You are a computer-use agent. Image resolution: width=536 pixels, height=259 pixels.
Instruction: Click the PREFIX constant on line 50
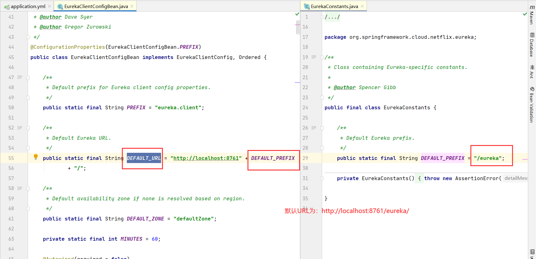tap(136, 107)
